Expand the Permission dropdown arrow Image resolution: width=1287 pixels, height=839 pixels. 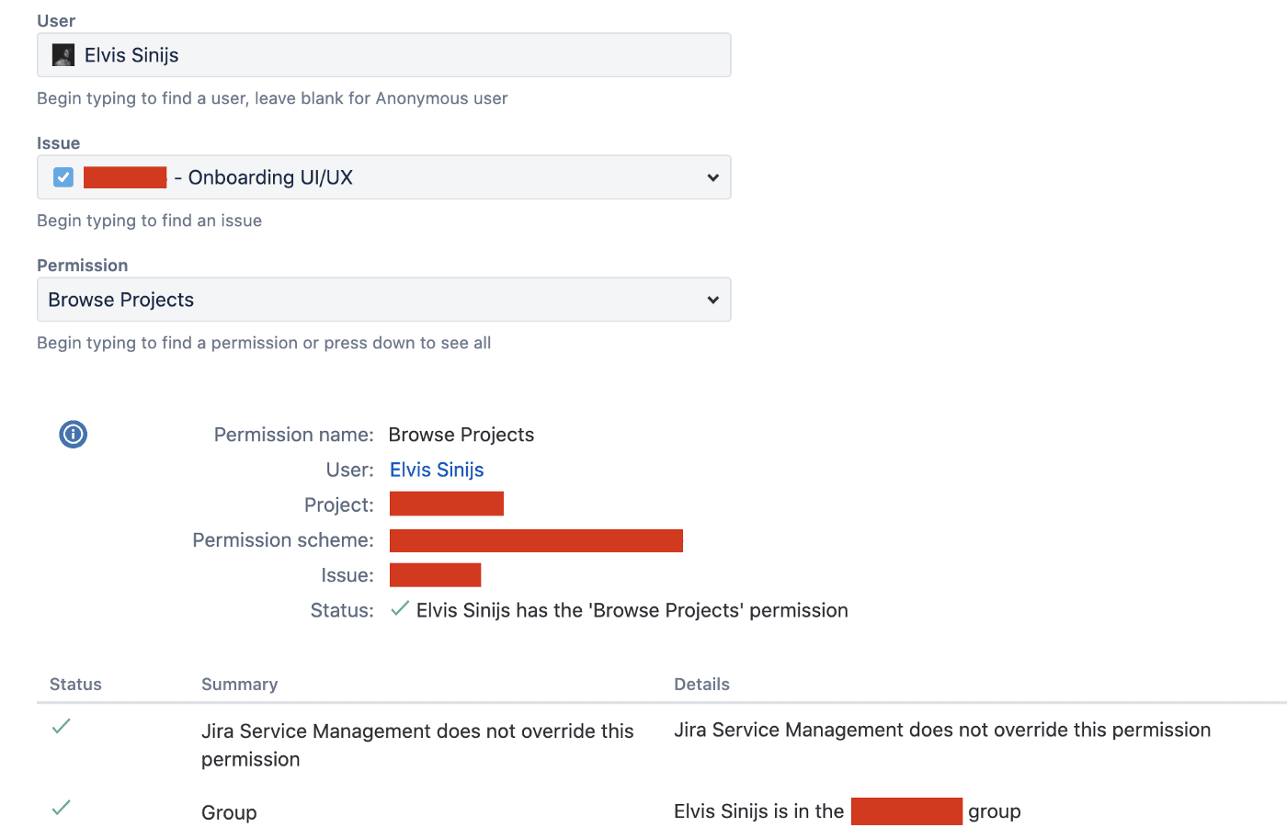pos(712,300)
